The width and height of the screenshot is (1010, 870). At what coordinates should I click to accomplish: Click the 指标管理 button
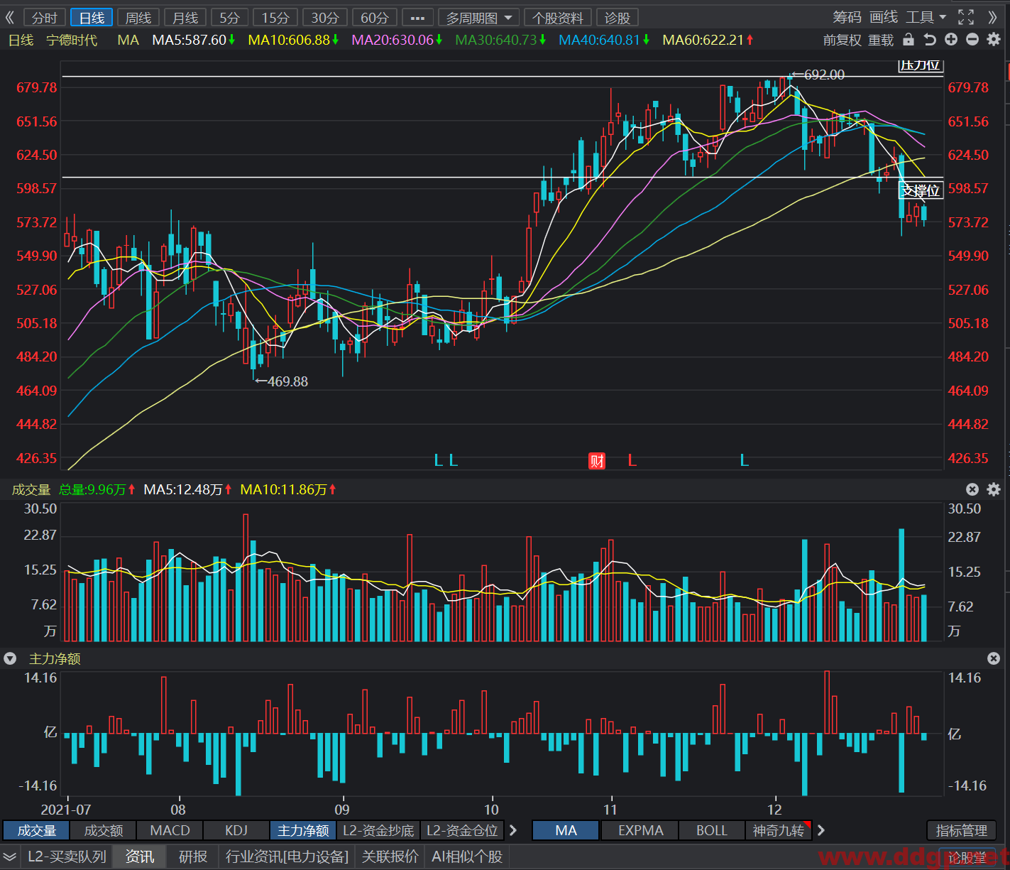click(x=962, y=830)
